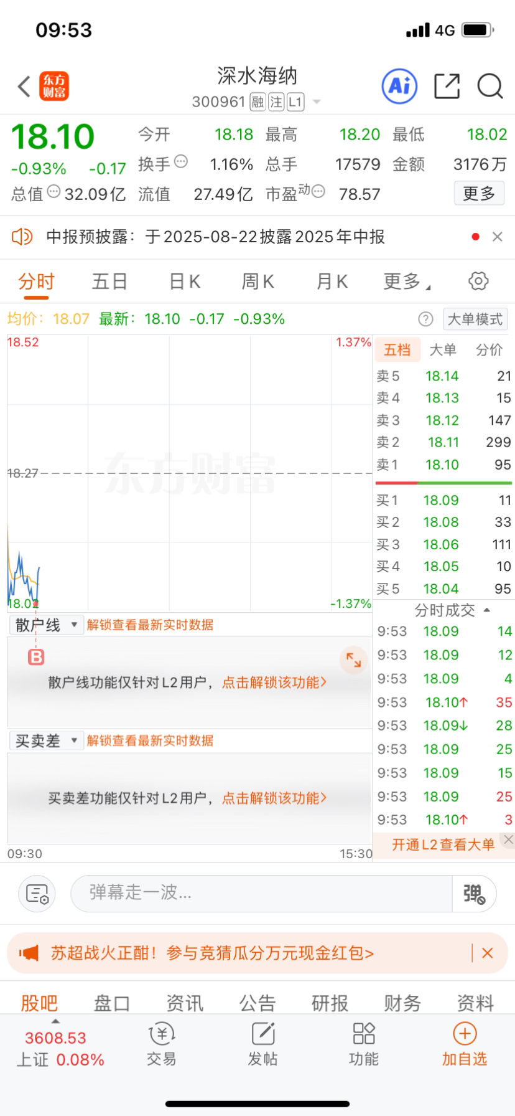Open the bullet-chat settings icon
Viewport: 515px width, 1116px height.
[x=37, y=894]
